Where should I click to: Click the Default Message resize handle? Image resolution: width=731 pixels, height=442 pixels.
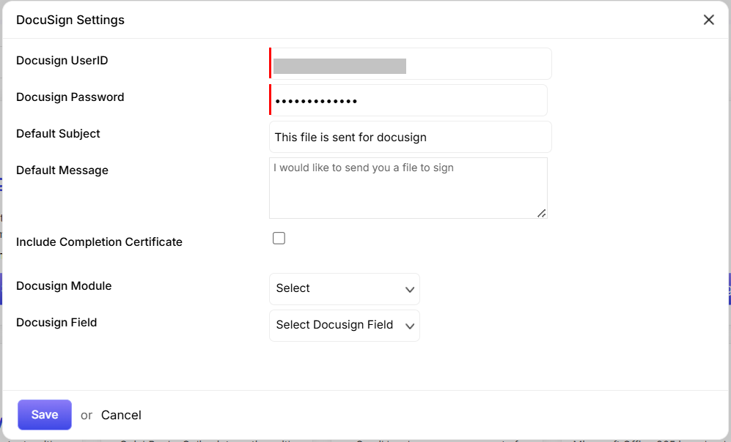[x=541, y=213]
